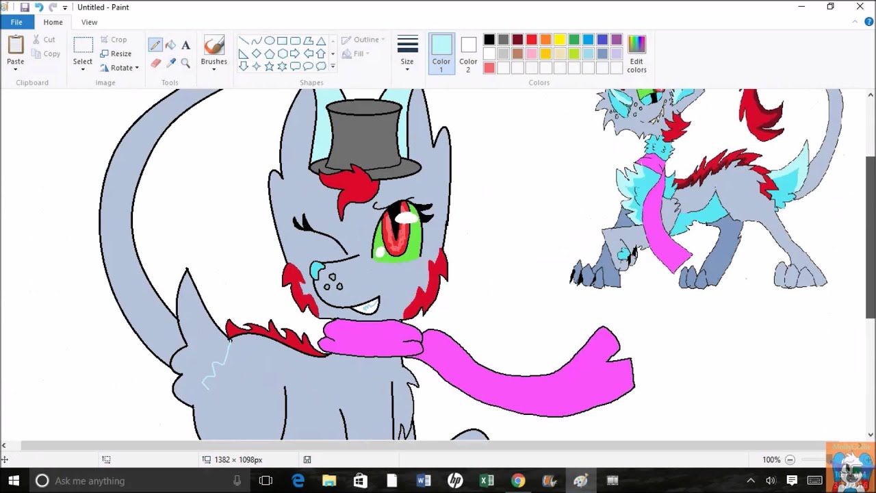Pick the red color swatch

pyautogui.click(x=532, y=40)
